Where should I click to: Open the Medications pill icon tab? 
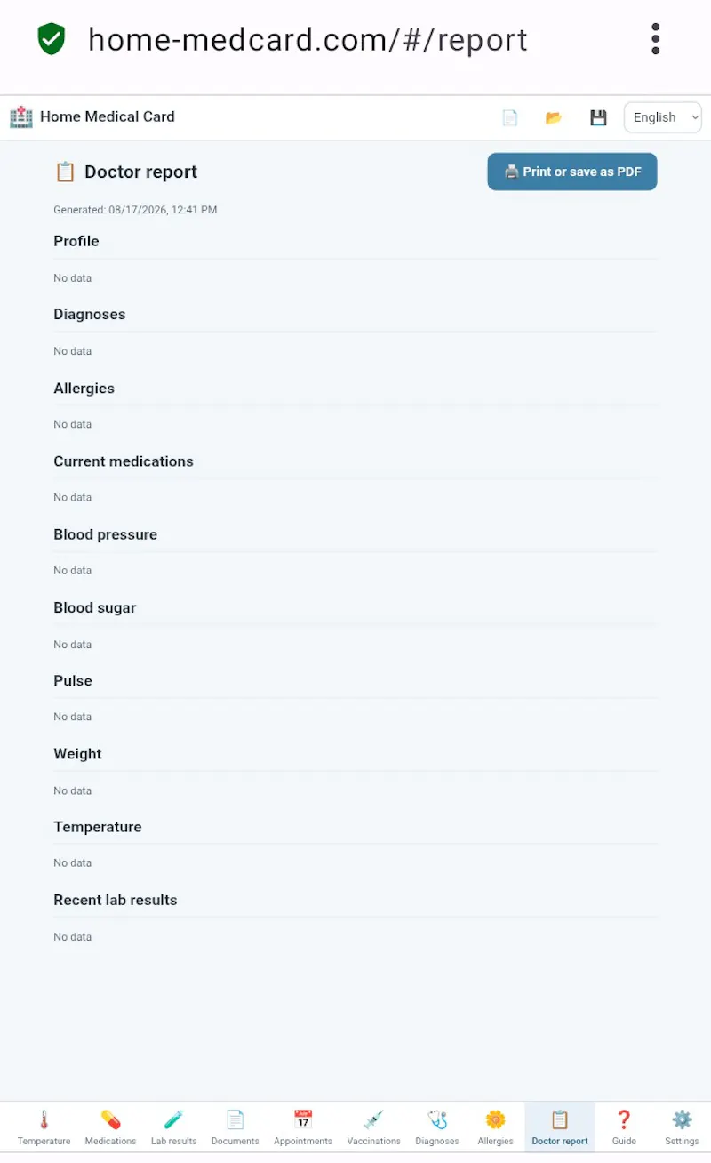tap(110, 1127)
